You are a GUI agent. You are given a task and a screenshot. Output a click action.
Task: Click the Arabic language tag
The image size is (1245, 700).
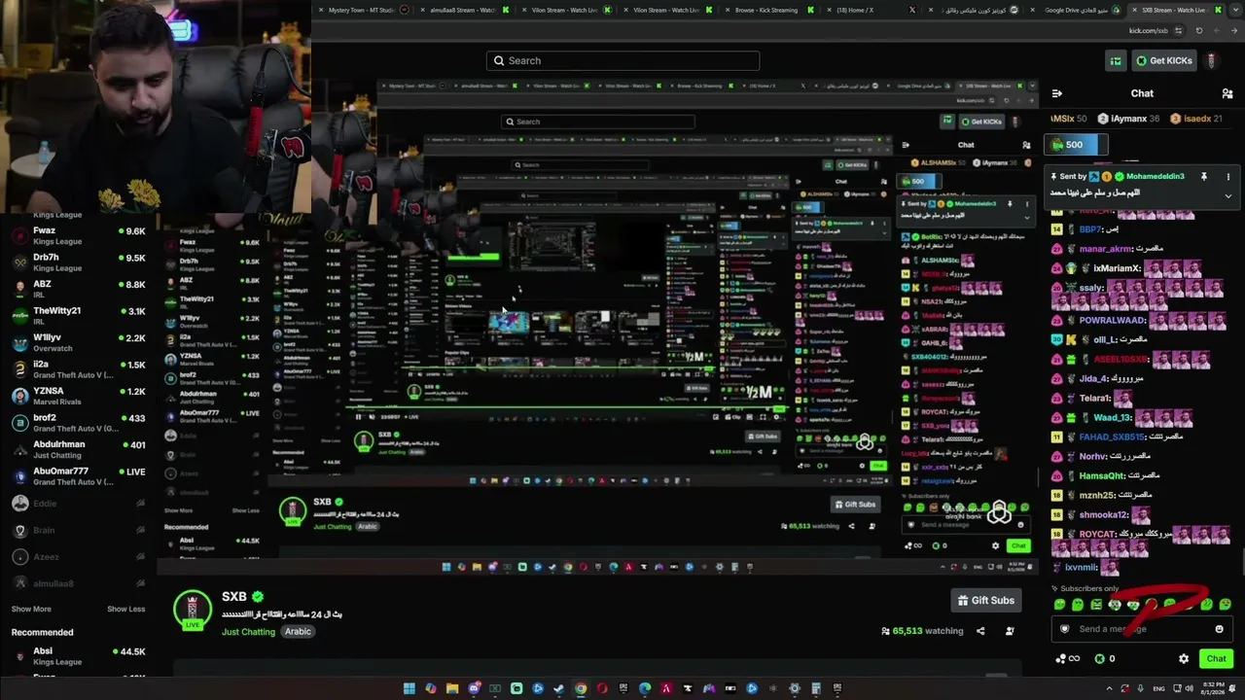click(298, 632)
